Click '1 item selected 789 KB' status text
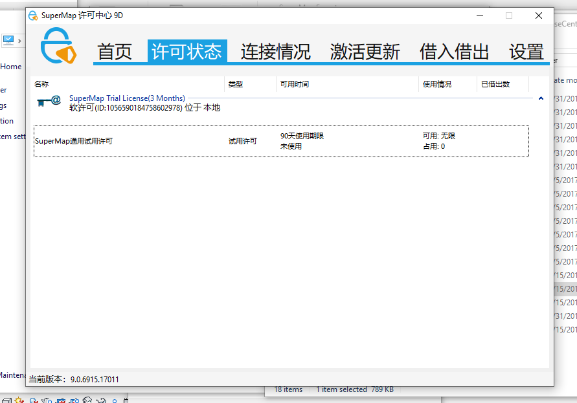This screenshot has height=403, width=577. 355,389
